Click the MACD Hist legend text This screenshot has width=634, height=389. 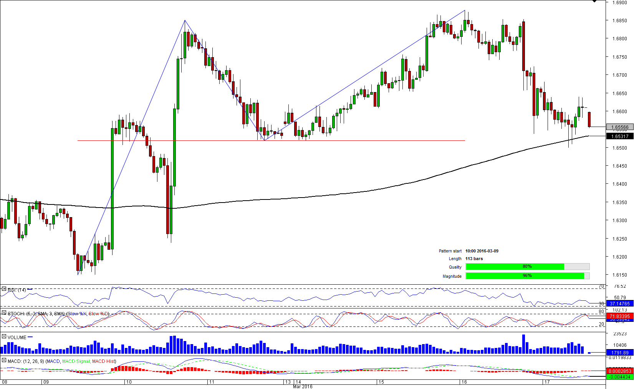point(103,361)
